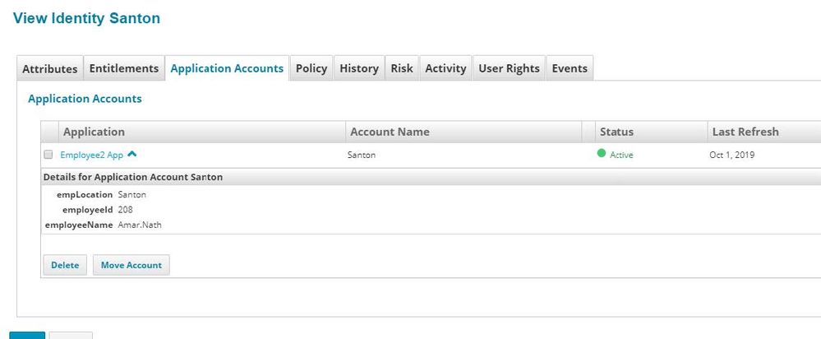Click the green Active status dot
The image size is (821, 339).
click(x=602, y=153)
